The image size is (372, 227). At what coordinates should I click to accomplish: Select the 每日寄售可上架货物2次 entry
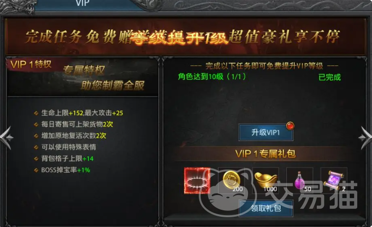77,124
